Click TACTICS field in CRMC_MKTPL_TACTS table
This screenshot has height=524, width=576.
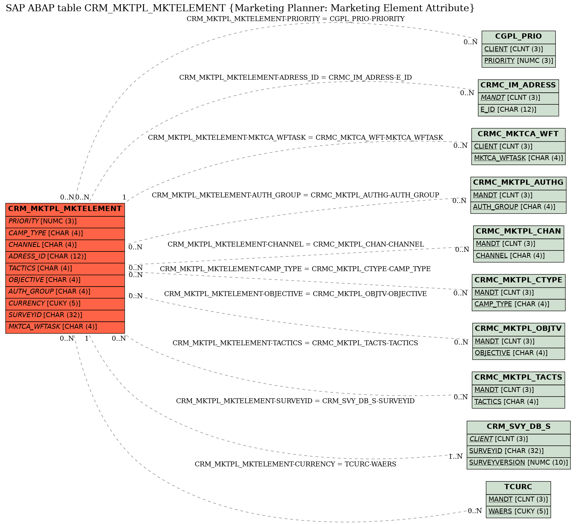(518, 402)
